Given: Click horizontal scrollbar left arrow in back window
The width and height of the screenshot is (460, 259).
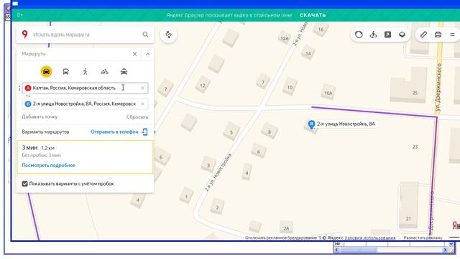Looking at the screenshot, I should 337,250.
